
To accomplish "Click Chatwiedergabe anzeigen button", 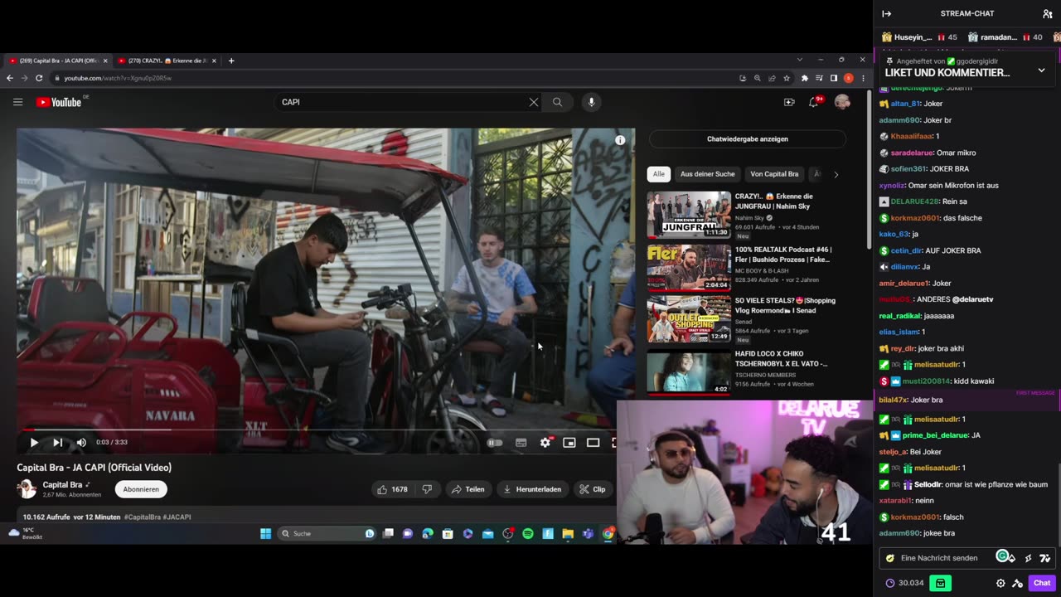I will point(748,138).
